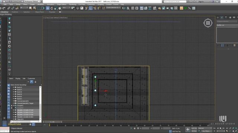Click Go to Start playback button
This screenshot has height=133, width=238.
coord(215,128)
